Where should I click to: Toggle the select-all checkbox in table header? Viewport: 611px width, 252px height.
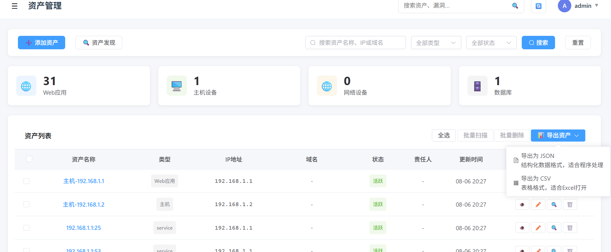(x=29, y=159)
